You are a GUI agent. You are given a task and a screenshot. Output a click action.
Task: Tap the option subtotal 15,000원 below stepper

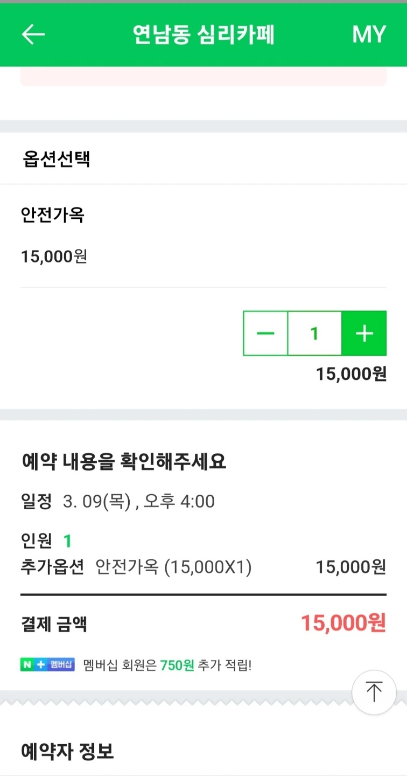pos(352,373)
